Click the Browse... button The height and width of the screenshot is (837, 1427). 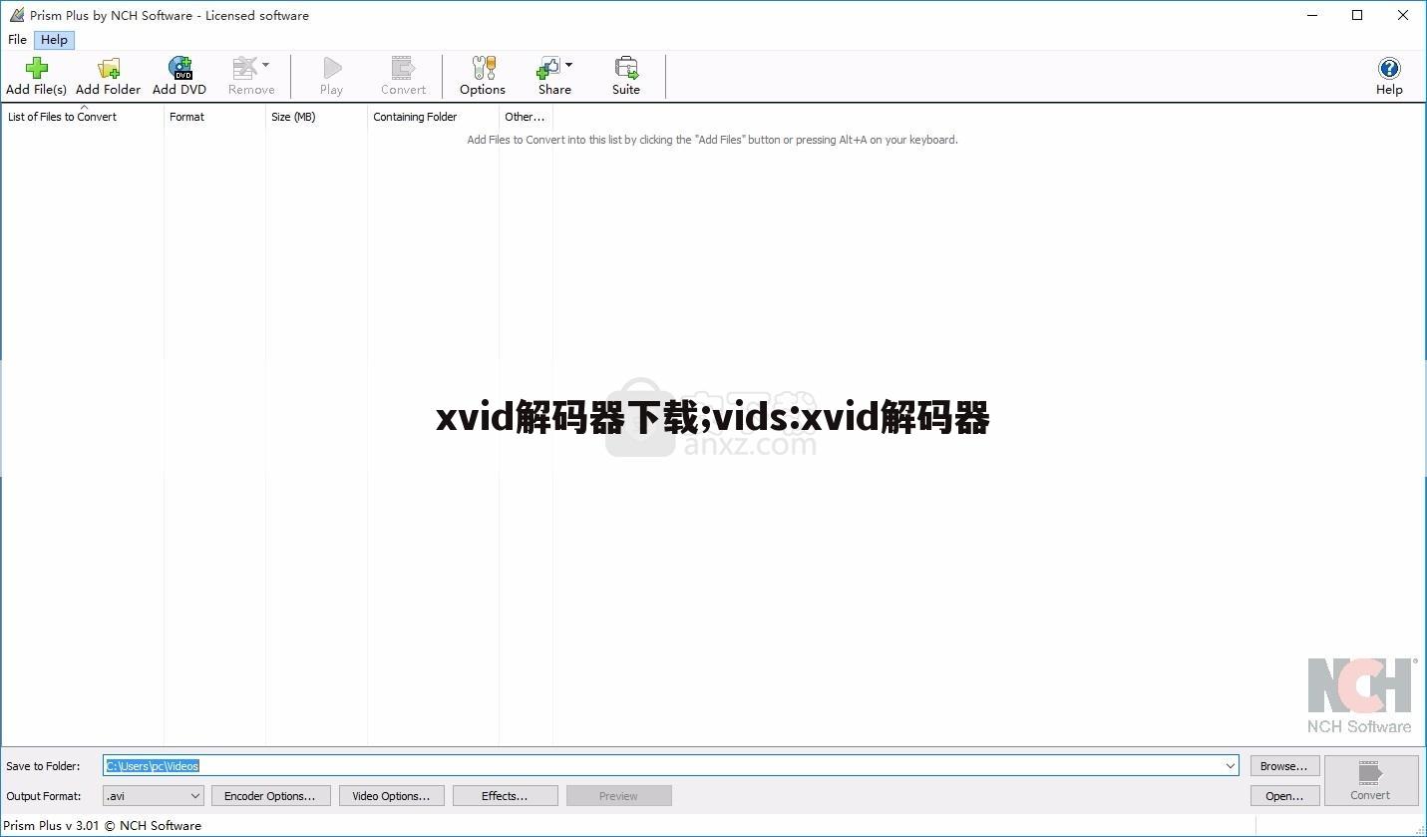(1284, 766)
